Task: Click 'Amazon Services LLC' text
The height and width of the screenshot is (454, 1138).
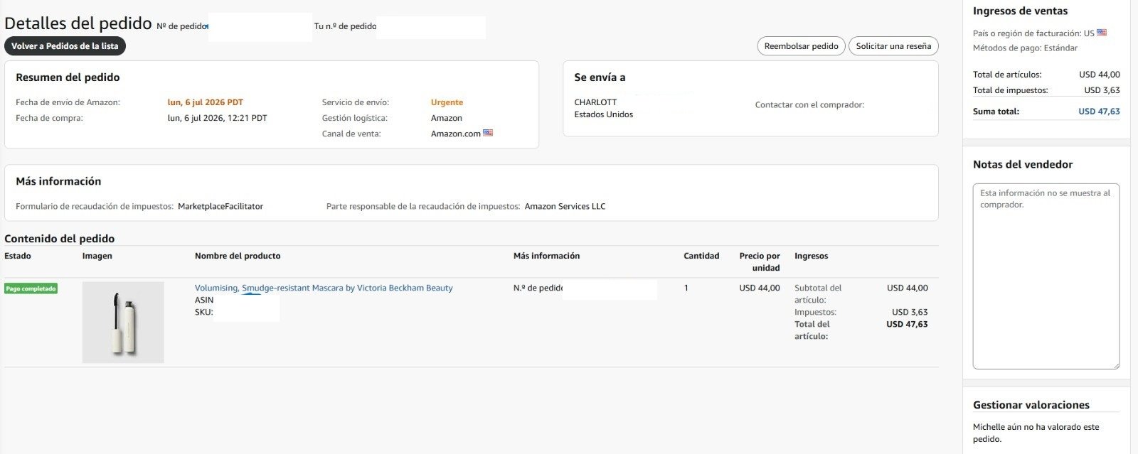Action: tap(565, 206)
